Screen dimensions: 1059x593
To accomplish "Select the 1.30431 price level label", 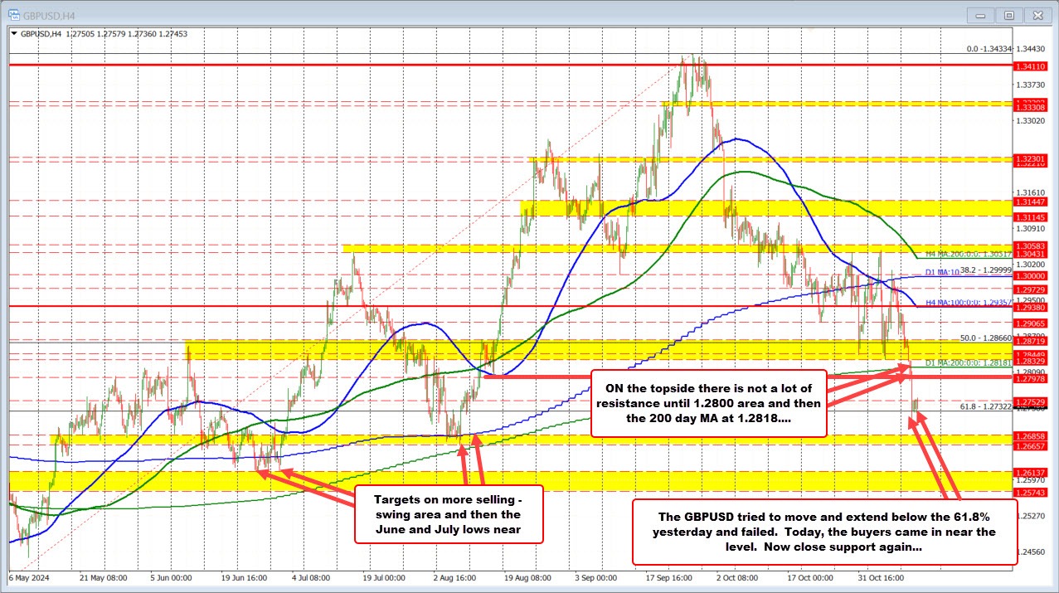I will pyautogui.click(x=1031, y=254).
